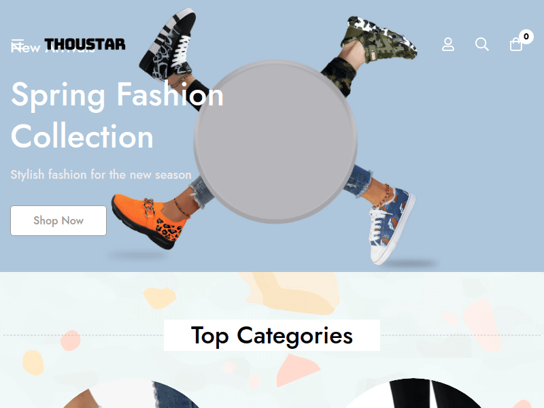Open the shopping bag cart icon
544x408 pixels.
point(516,45)
